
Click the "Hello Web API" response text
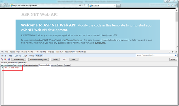(x=12, y=68)
